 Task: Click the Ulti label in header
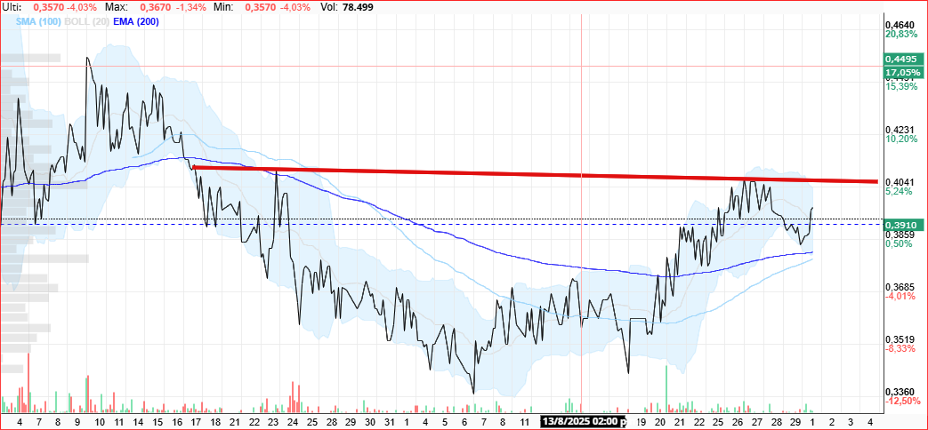(x=12, y=7)
